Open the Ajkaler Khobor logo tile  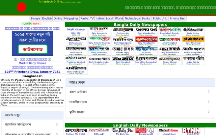169,58
